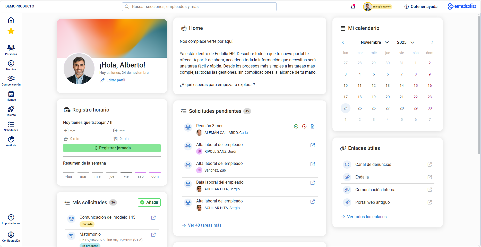Open favorites star in sidebar

click(11, 31)
